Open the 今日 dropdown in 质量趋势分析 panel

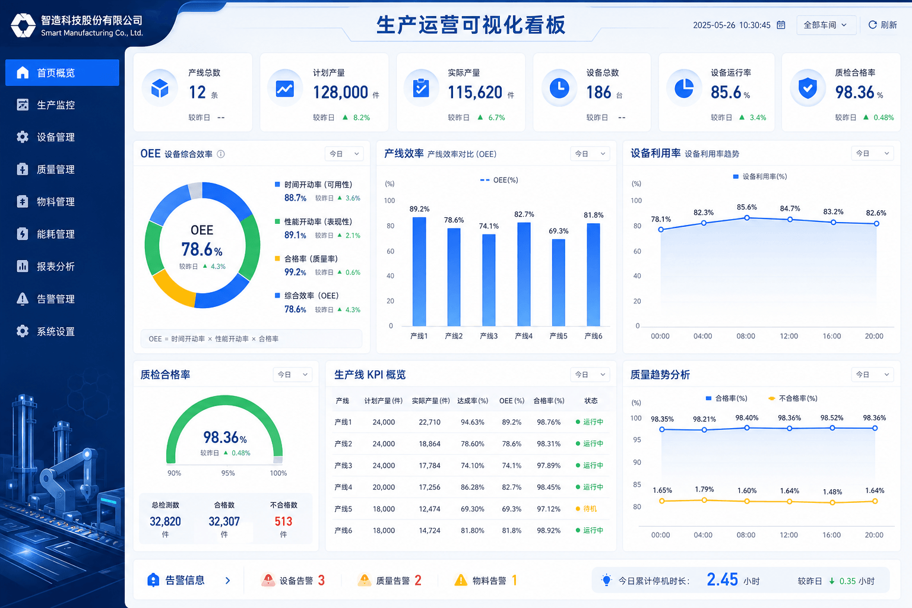click(x=873, y=375)
